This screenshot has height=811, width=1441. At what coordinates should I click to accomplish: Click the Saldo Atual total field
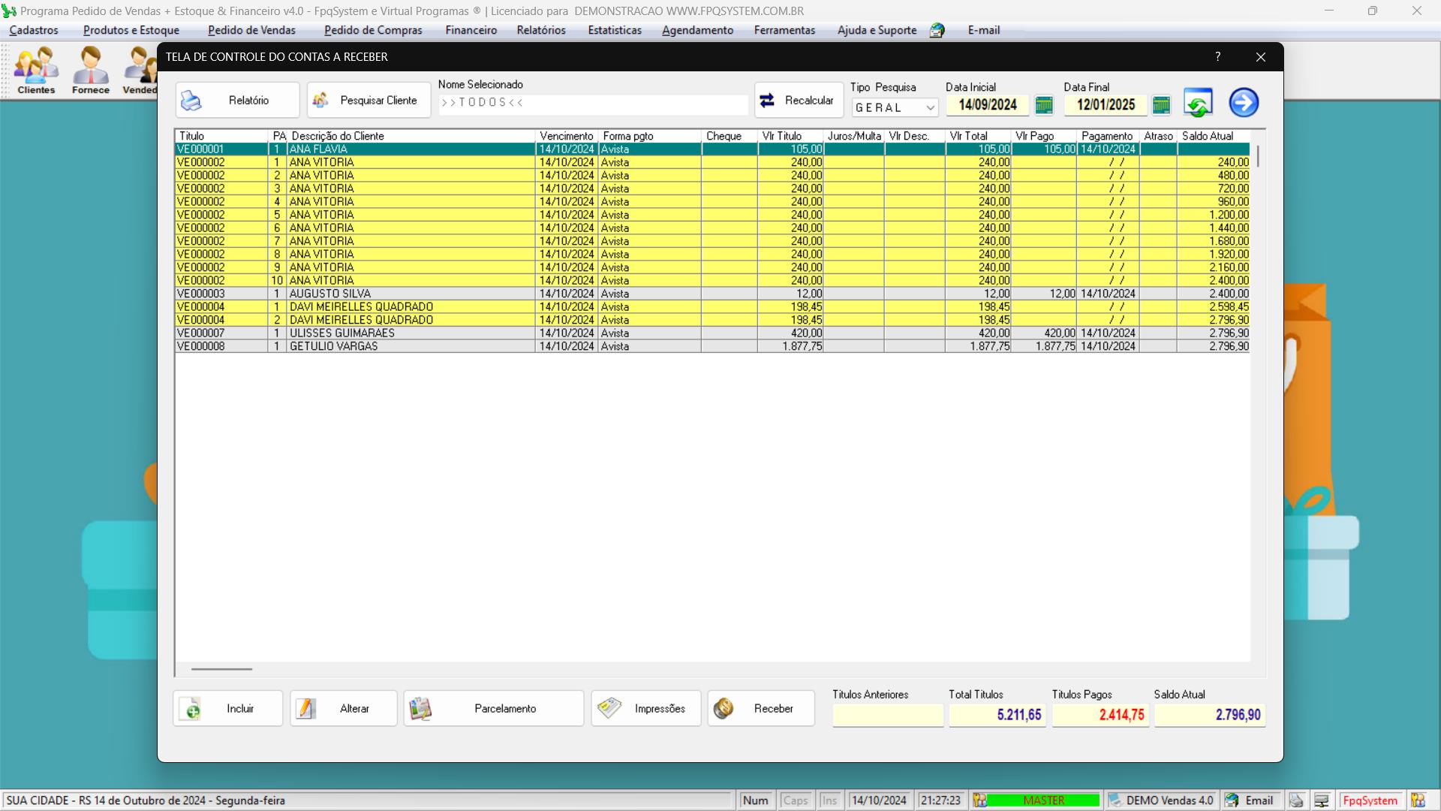(1210, 715)
